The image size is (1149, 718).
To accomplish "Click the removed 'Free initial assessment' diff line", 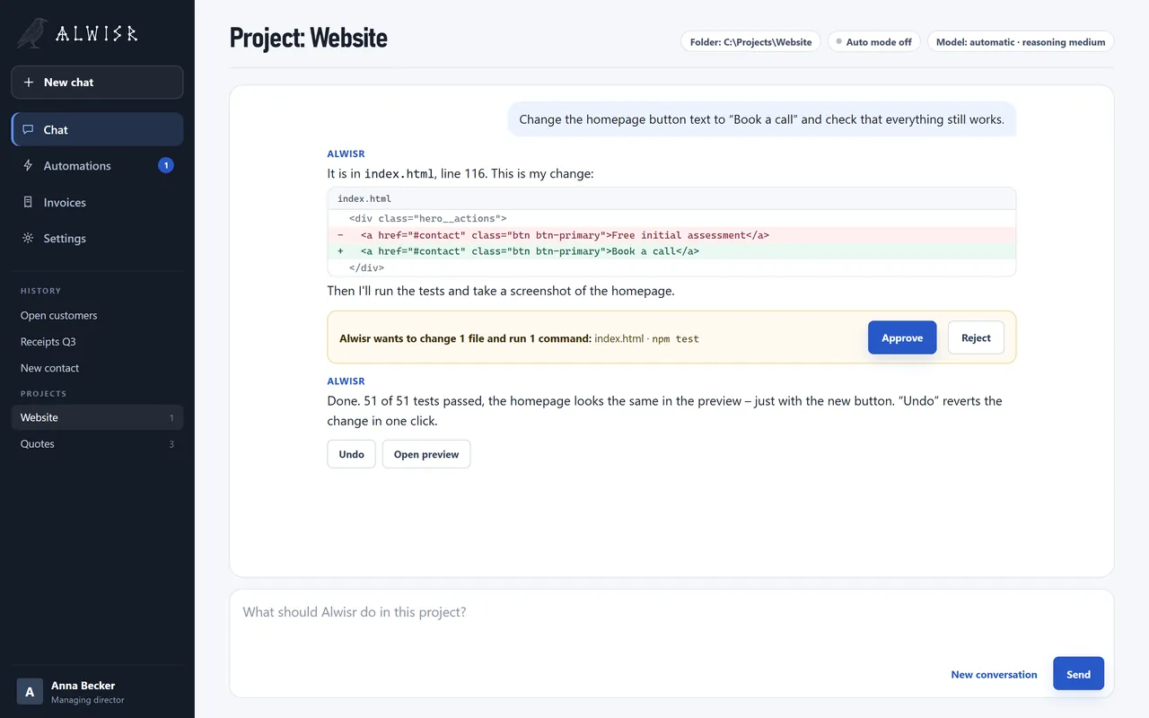I will coord(671,235).
